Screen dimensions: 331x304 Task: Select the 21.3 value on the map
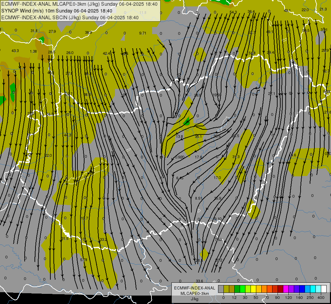click(x=323, y=9)
